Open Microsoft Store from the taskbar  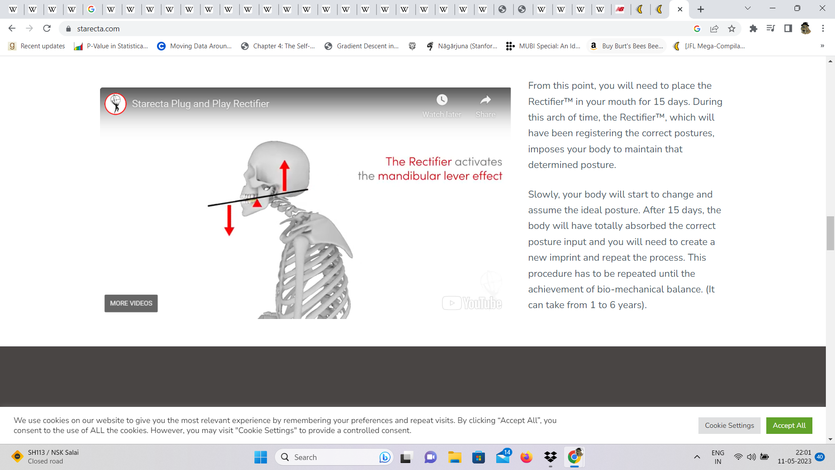(478, 457)
